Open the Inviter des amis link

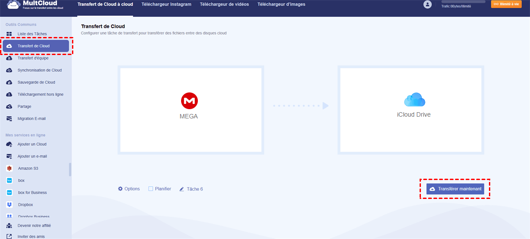click(x=31, y=236)
